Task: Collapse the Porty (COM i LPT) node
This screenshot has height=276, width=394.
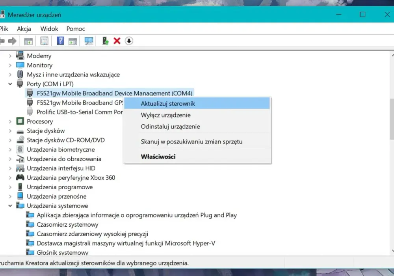Action: (x=10, y=84)
